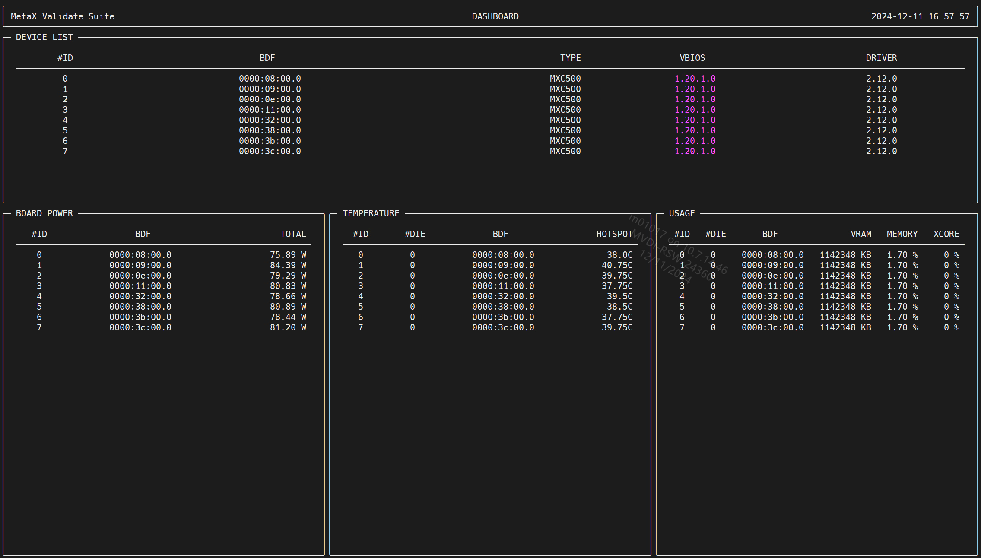Image resolution: width=981 pixels, height=558 pixels.
Task: Click the DASHBOARD title at top
Action: [495, 16]
